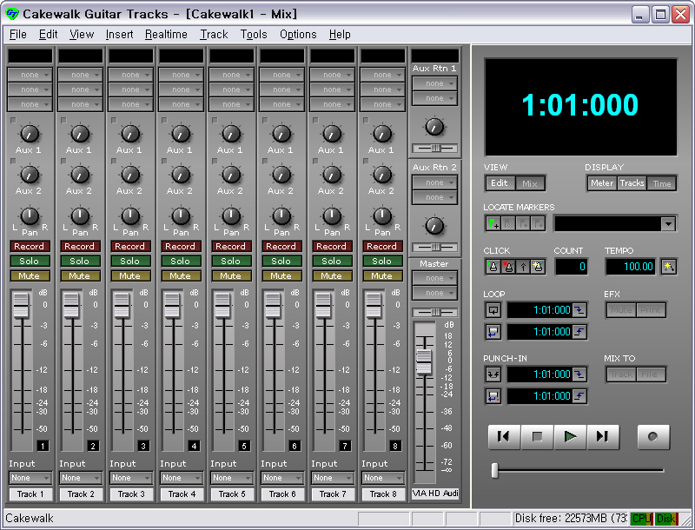Open the first Aux Rtn 1 effects dropdown
695x530 pixels.
[434, 83]
